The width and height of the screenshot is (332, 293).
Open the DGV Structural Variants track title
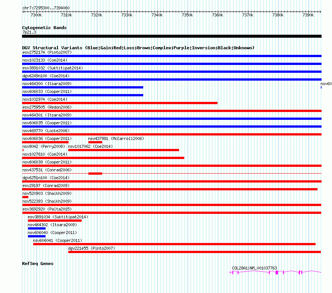[138, 48]
